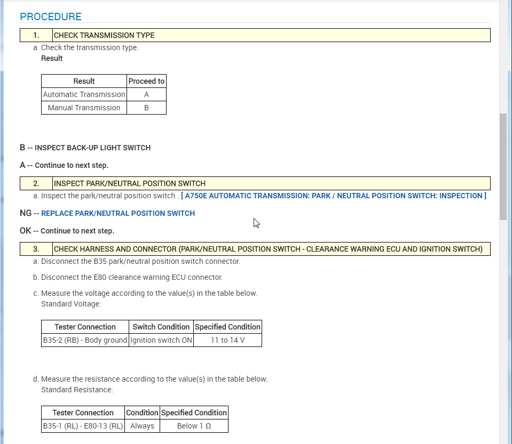Select cell B beside Manual Transmission
This screenshot has height=444, width=512.
[146, 108]
